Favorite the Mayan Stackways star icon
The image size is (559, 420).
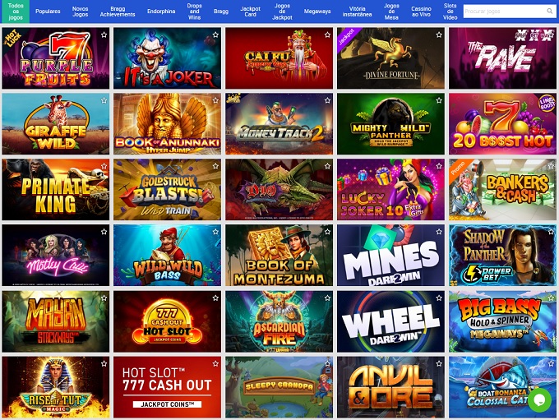(104, 298)
